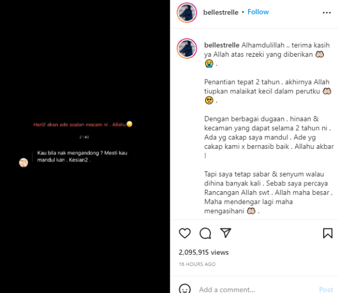Click the chat sender's small avatar in video

pyautogui.click(x=23, y=163)
